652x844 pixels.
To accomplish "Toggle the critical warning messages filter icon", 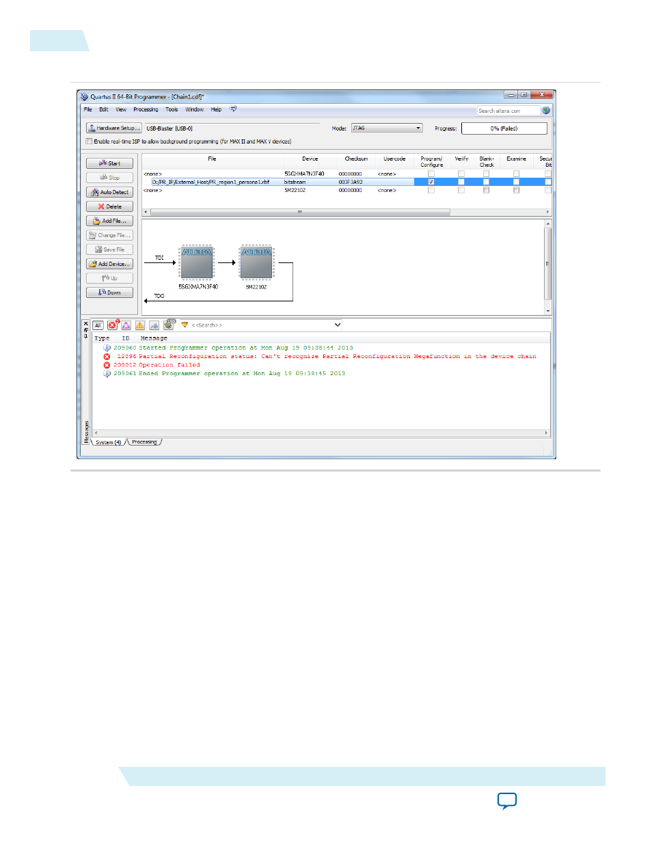I will pyautogui.click(x=126, y=325).
